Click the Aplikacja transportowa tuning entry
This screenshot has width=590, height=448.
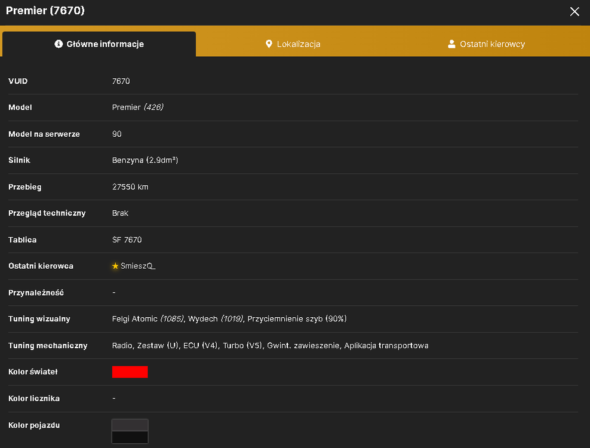pos(386,346)
